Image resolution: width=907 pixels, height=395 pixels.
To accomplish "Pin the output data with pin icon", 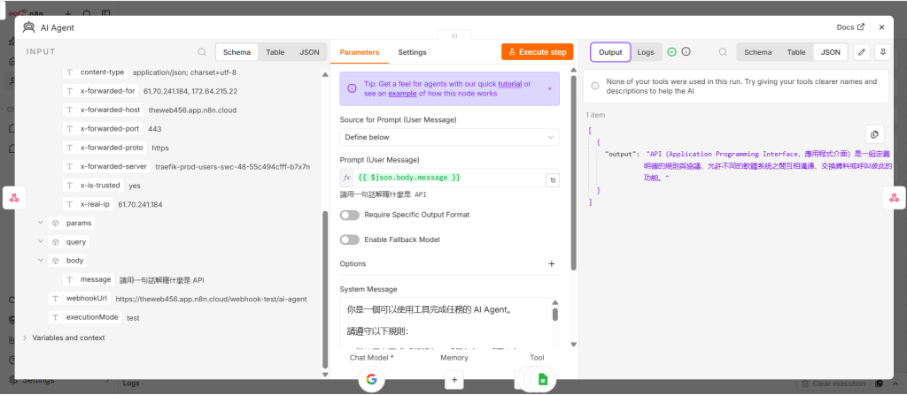I will (x=882, y=52).
